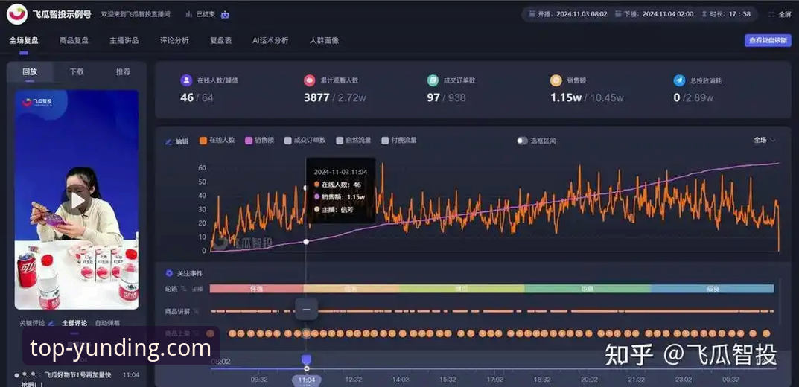This screenshot has height=387, width=799.
Task: Click the 飞瓜智投示例号 account name
Action: tap(61, 14)
